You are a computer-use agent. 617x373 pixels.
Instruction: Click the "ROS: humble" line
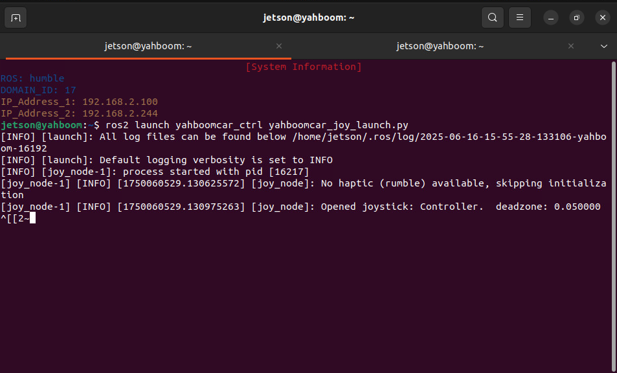pos(32,78)
